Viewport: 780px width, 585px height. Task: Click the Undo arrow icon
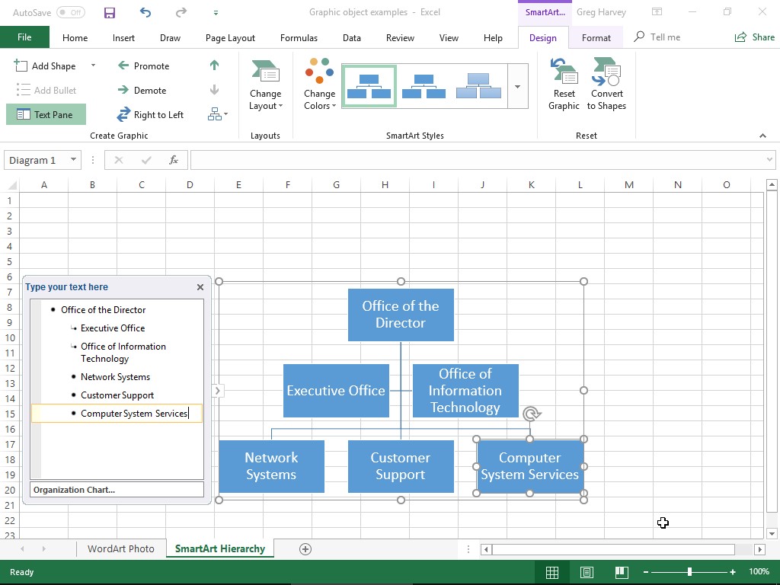(145, 13)
